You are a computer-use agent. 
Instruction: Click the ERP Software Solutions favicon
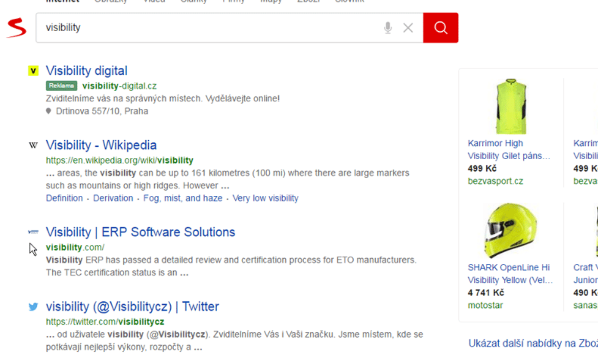tap(33, 232)
